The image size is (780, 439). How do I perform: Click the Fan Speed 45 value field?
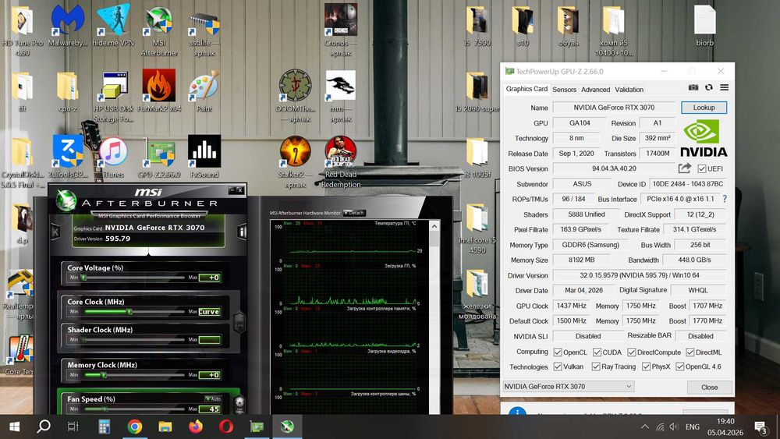click(x=209, y=409)
